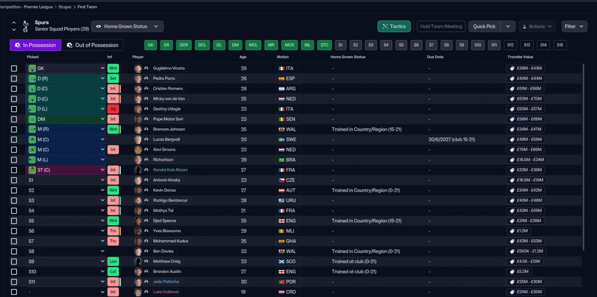Screen dimensions: 597x297
Task: Click the Inj status badge for Destiny Udogie
Action: (x=113, y=109)
